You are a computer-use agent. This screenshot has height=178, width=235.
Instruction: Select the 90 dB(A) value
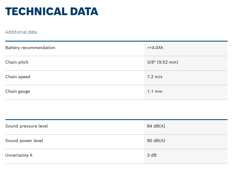click(156, 141)
